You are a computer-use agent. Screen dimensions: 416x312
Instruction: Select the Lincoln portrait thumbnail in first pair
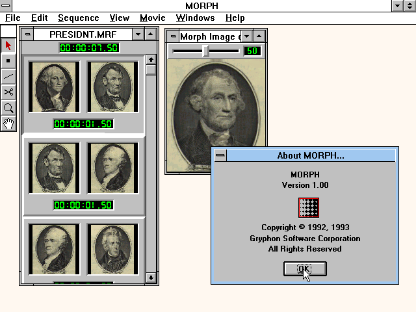click(112, 86)
